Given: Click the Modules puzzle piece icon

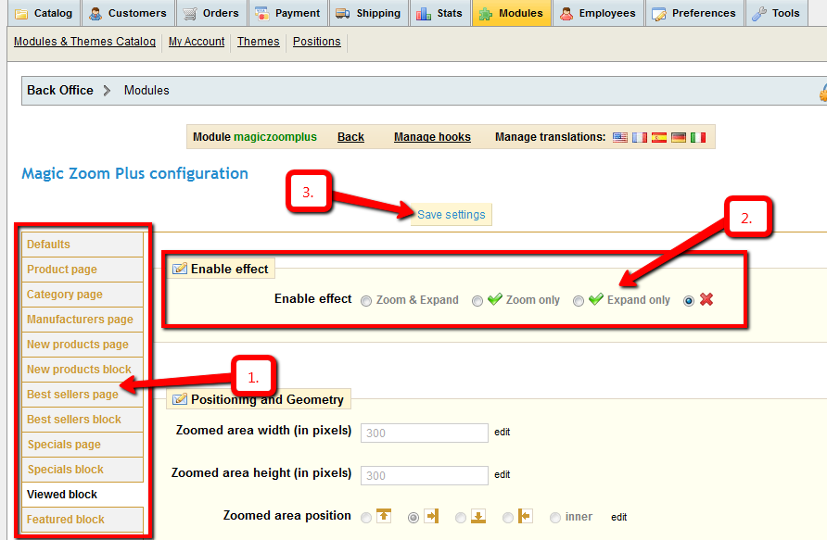Looking at the screenshot, I should tap(486, 14).
